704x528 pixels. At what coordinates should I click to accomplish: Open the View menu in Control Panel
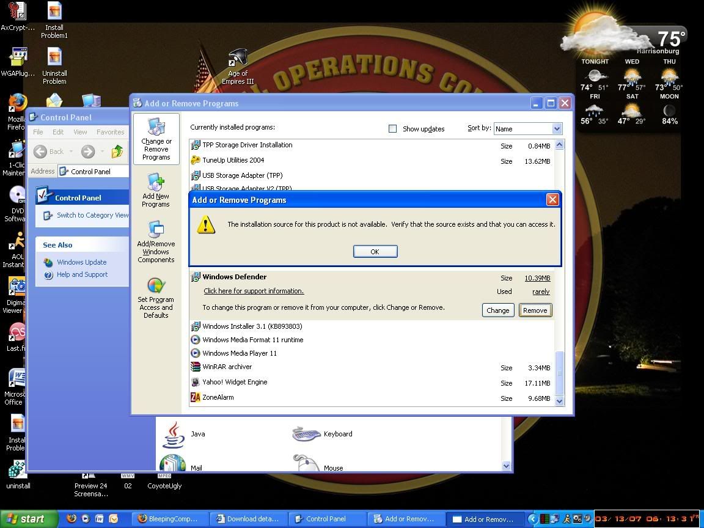pyautogui.click(x=81, y=132)
